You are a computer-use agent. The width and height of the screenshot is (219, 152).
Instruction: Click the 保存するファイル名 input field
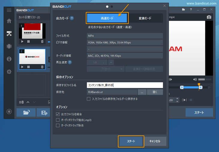pos(125,85)
